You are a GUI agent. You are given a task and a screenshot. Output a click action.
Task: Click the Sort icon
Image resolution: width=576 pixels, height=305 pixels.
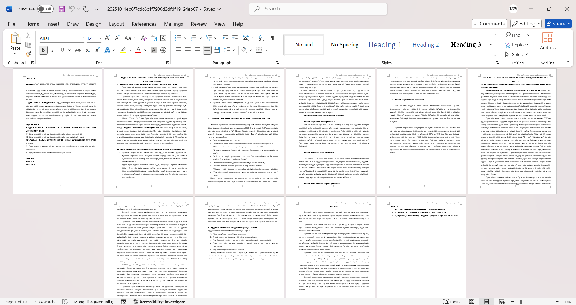262,38
